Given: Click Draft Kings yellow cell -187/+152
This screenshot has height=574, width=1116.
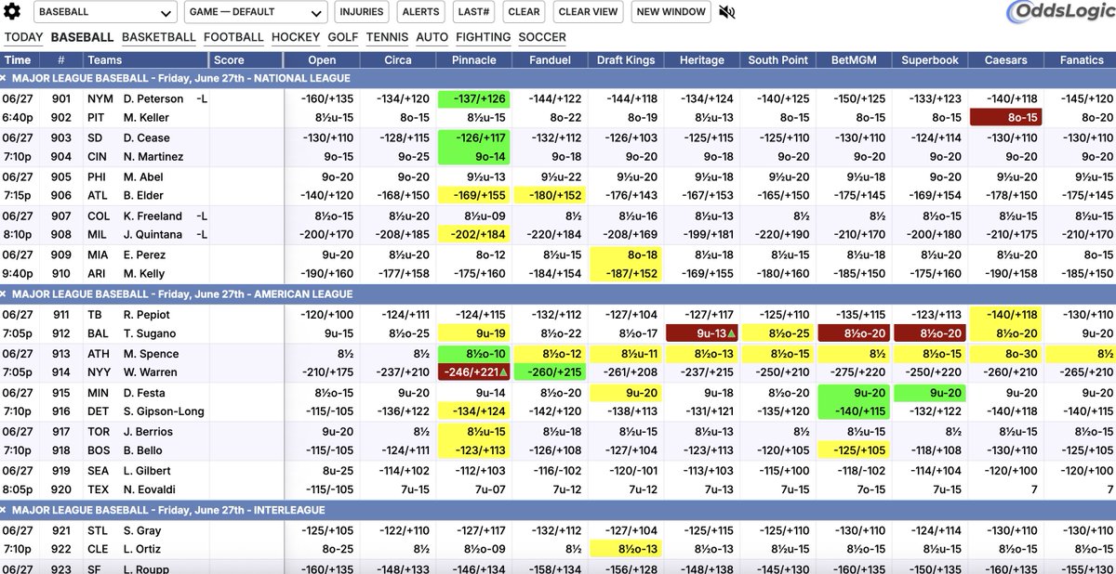Looking at the screenshot, I should click(x=625, y=274).
